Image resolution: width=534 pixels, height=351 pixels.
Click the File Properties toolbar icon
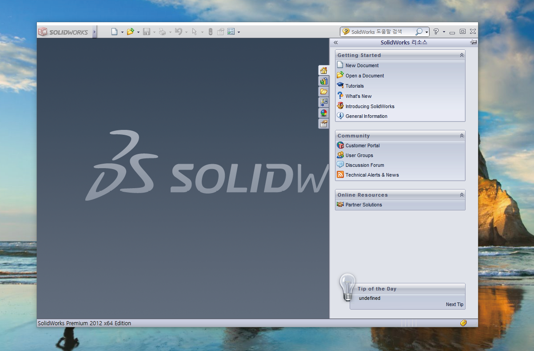pos(220,32)
